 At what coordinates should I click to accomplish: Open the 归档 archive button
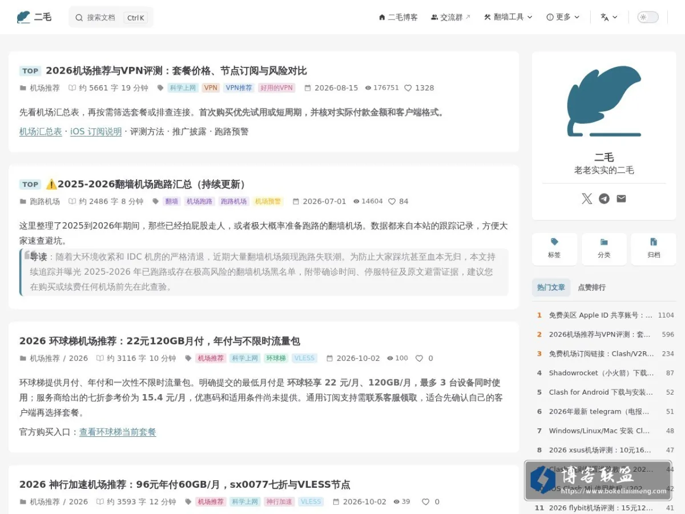pyautogui.click(x=654, y=249)
